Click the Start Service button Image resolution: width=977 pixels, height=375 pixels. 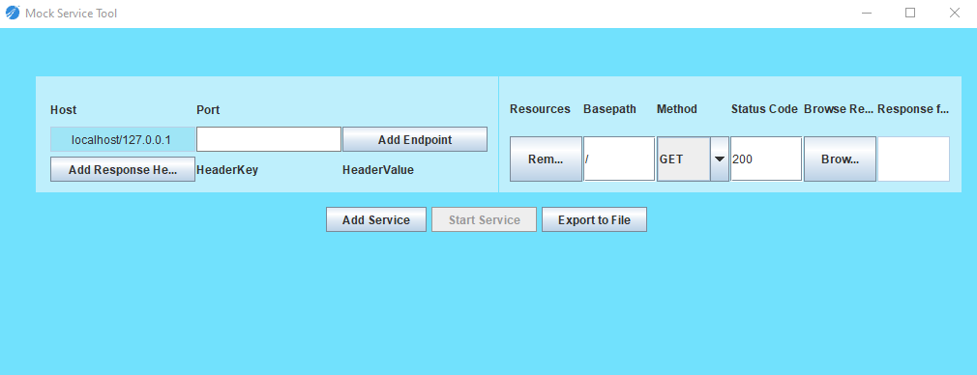click(484, 220)
